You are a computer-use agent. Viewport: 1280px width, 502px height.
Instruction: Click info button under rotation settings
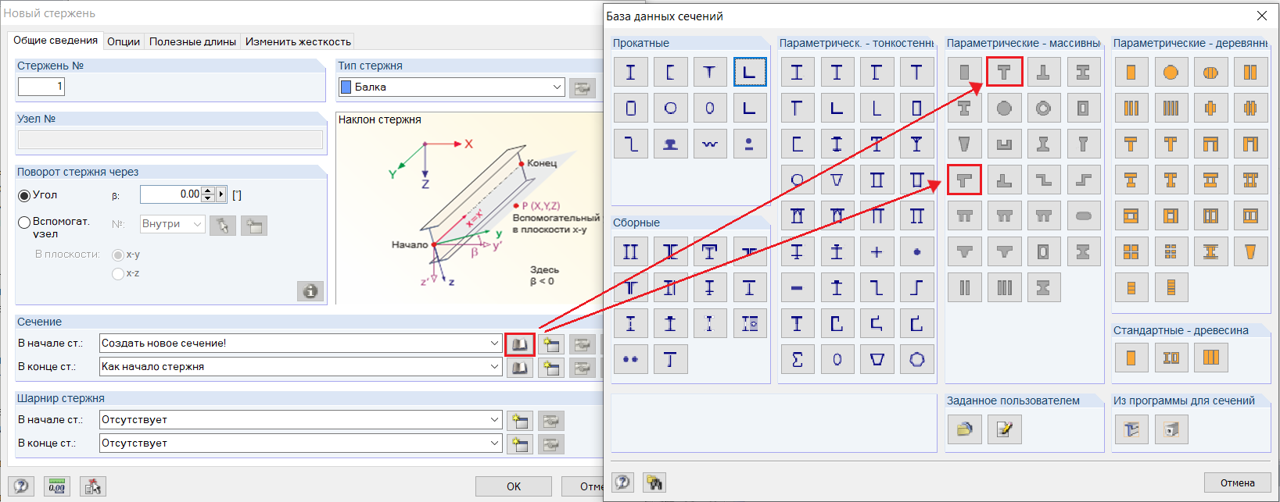[310, 291]
